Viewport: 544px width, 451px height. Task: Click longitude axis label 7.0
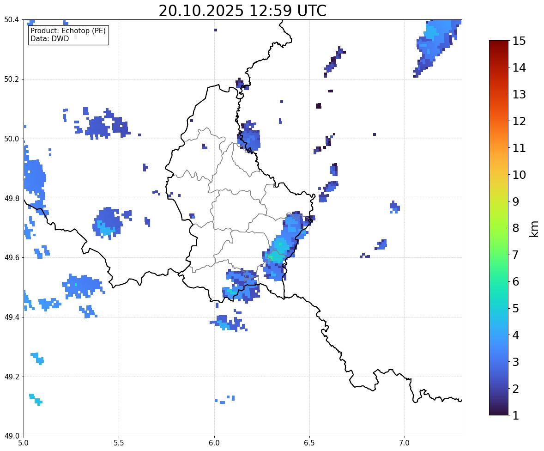pos(405,443)
